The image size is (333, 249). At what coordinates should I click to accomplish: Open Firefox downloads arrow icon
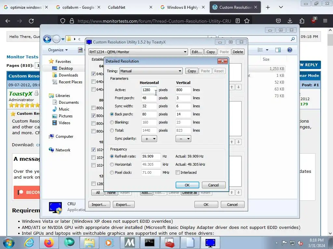pos(290,21)
